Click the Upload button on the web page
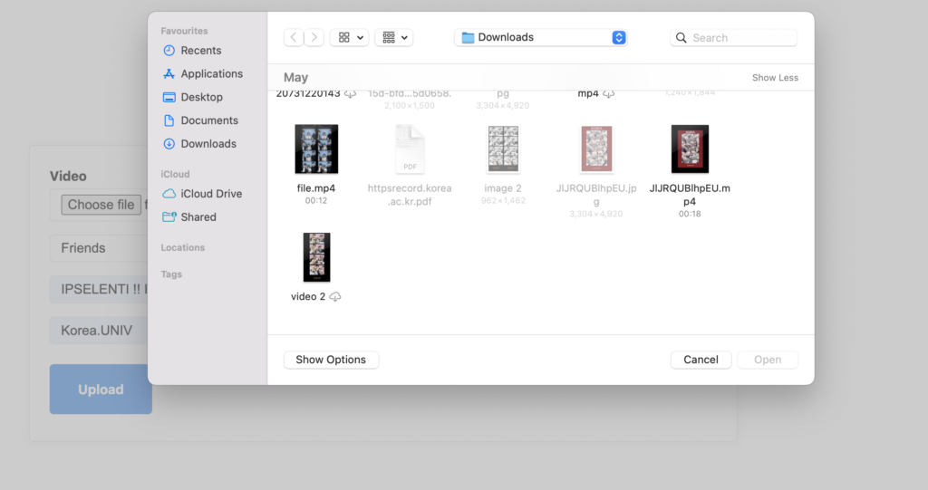 [x=101, y=389]
